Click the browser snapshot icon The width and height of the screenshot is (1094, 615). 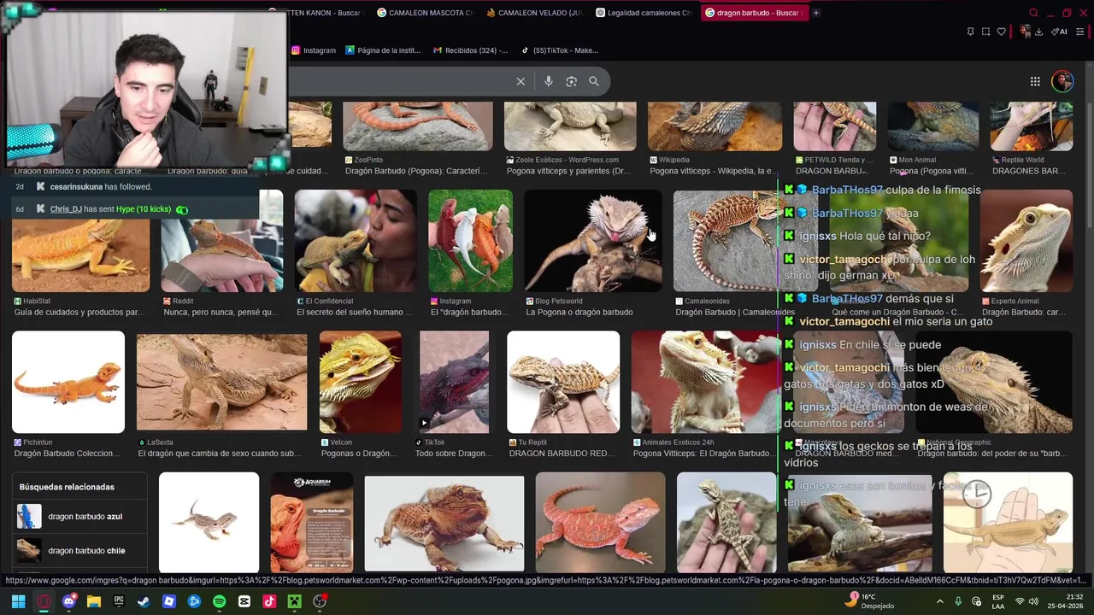tap(985, 32)
